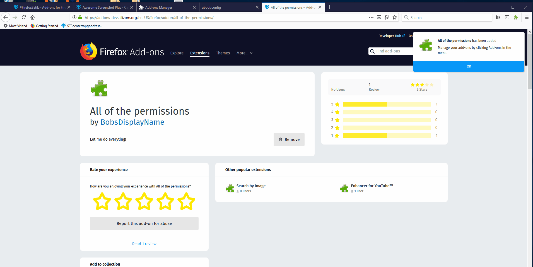Click the 1 star rating bar

point(387,136)
